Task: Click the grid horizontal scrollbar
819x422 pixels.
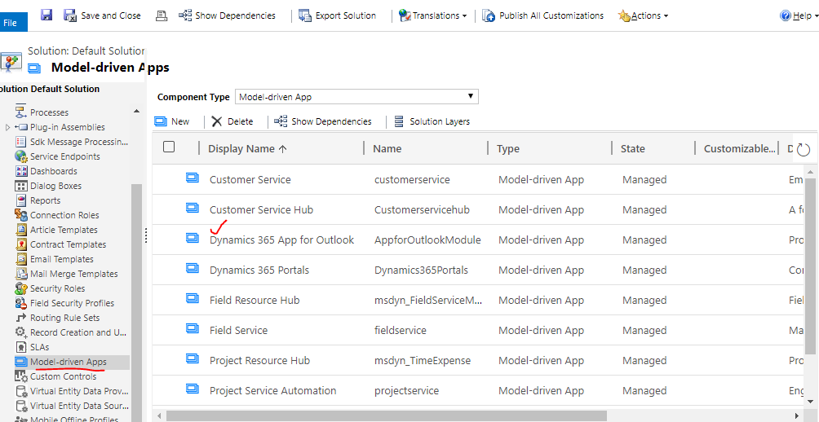Action: (387, 415)
